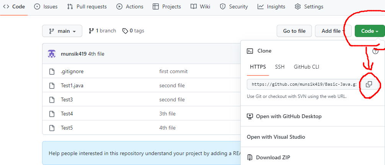Open the '3th file' commit for Test4
385x165 pixels.
168,114
